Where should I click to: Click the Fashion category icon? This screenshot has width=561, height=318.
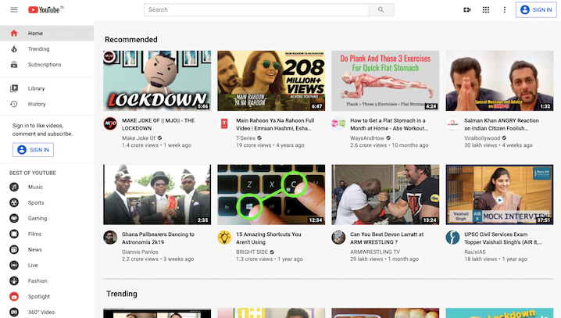[x=14, y=280]
